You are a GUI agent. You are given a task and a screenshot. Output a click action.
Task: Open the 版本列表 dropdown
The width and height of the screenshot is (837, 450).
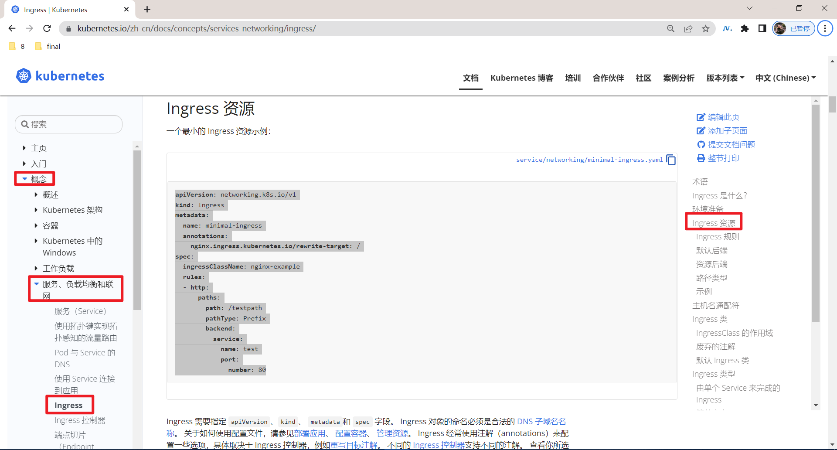pyautogui.click(x=725, y=78)
